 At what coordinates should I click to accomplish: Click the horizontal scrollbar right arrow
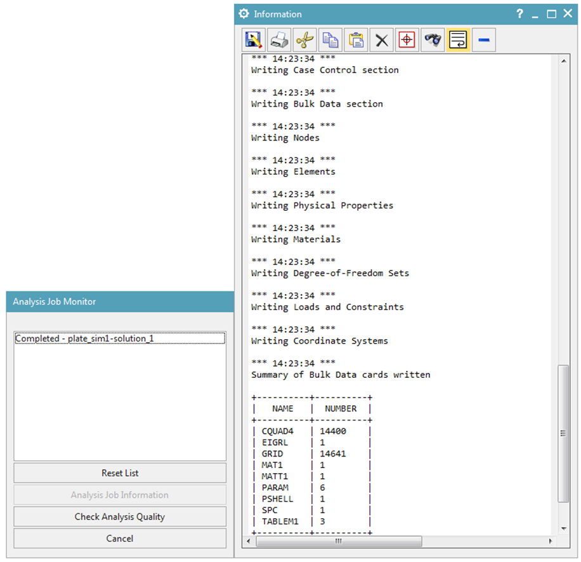tap(551, 542)
